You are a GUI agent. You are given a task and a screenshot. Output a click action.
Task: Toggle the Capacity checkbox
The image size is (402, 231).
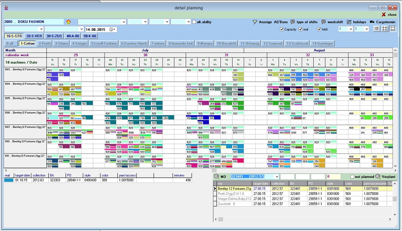pyautogui.click(x=282, y=29)
